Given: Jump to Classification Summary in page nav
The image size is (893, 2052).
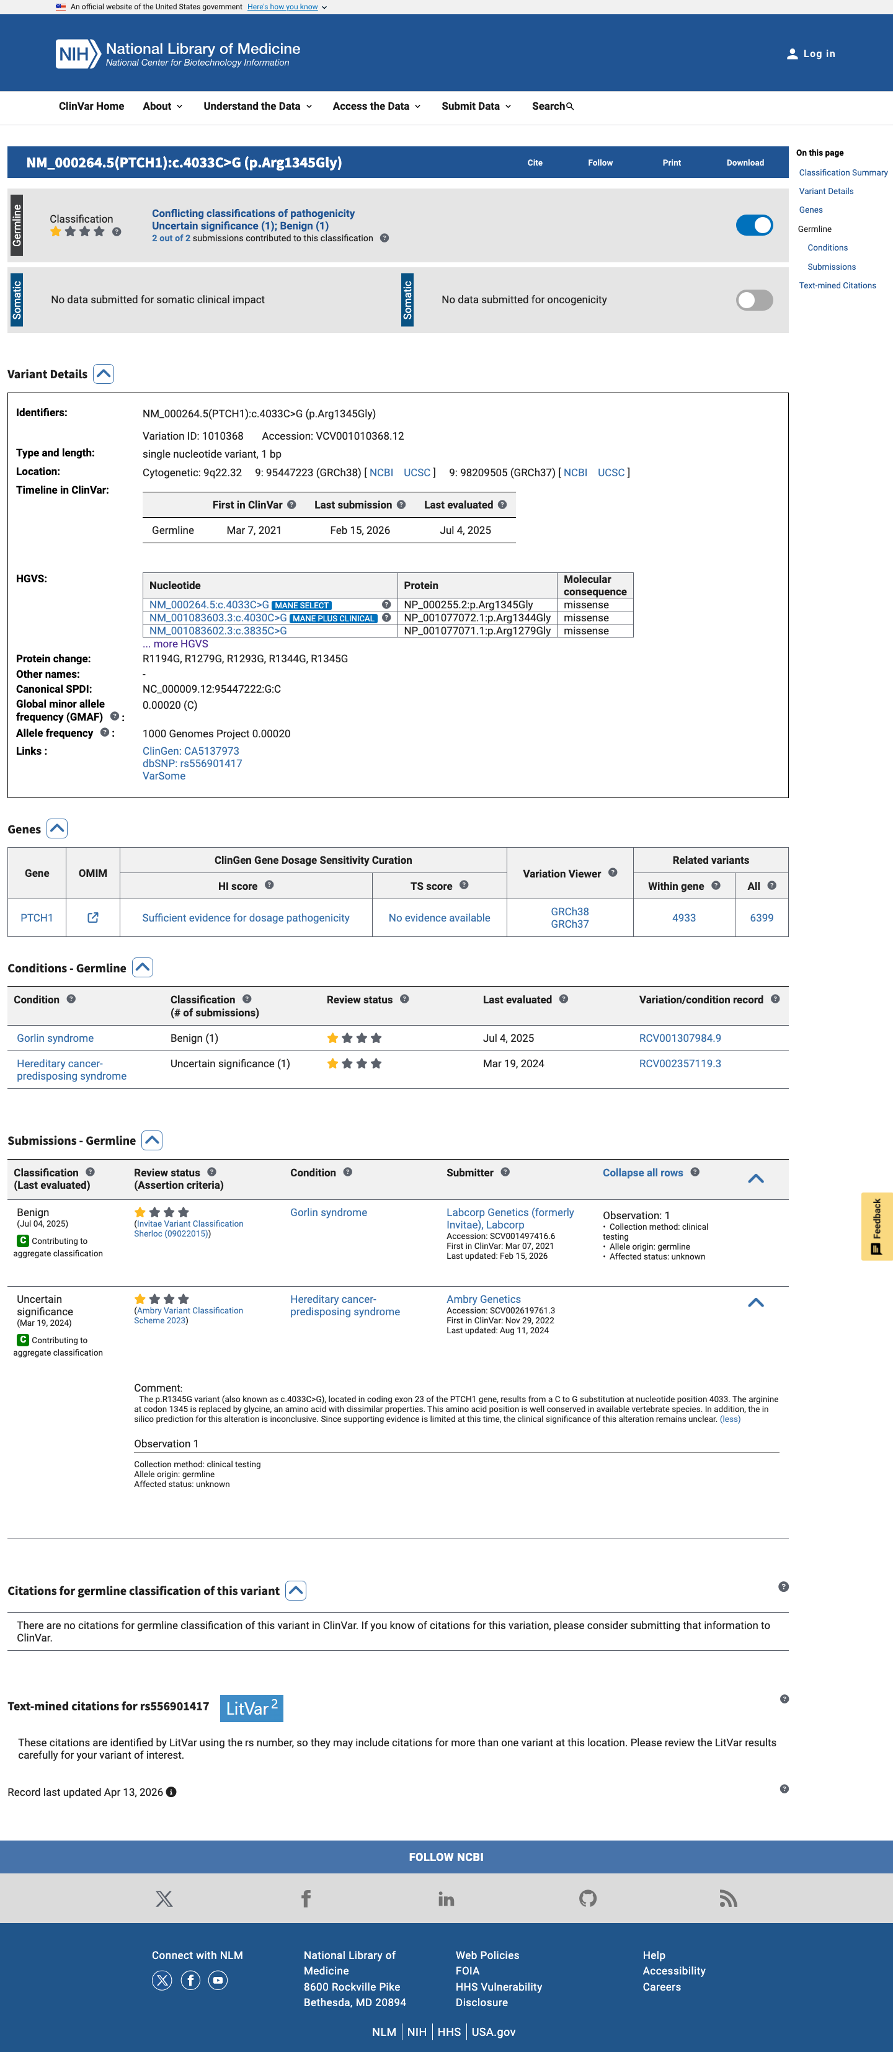Looking at the screenshot, I should (843, 173).
